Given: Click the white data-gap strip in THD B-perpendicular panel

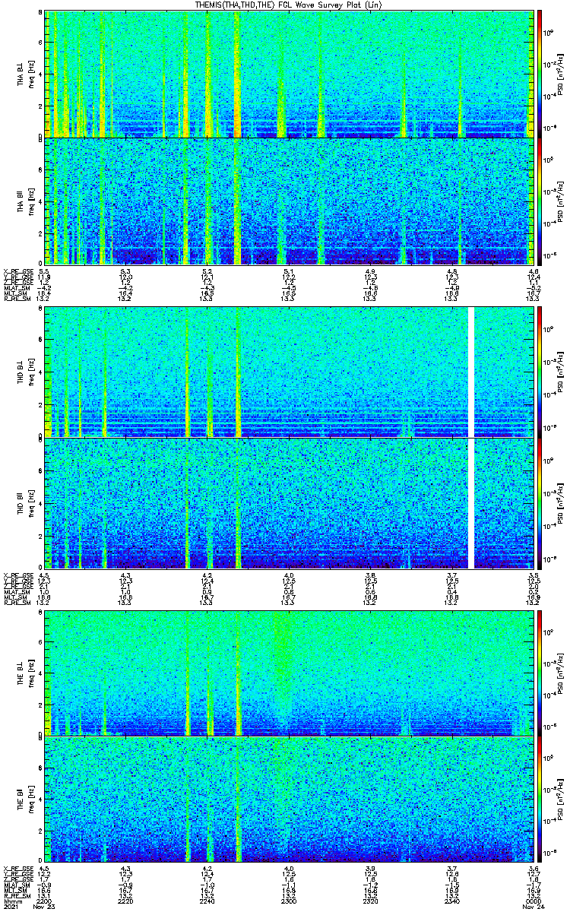Looking at the screenshot, I should 471,372.
